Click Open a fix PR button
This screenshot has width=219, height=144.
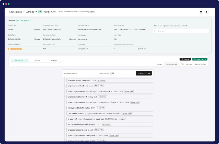200,59
